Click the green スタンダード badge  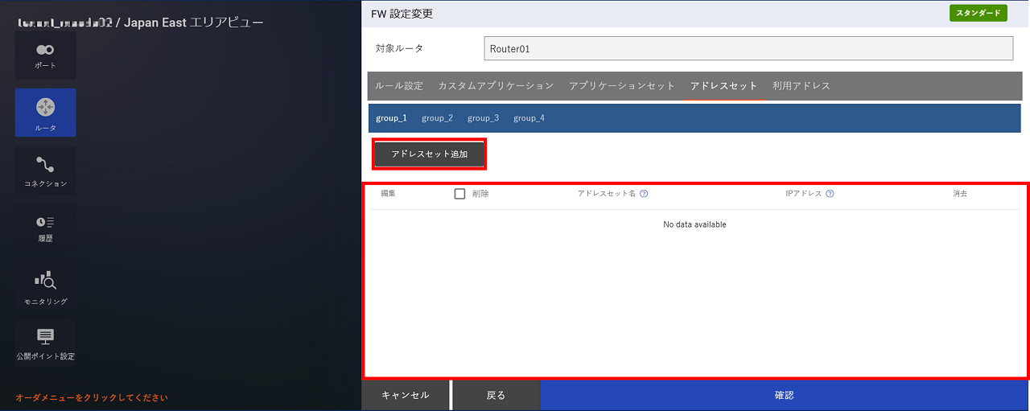978,13
